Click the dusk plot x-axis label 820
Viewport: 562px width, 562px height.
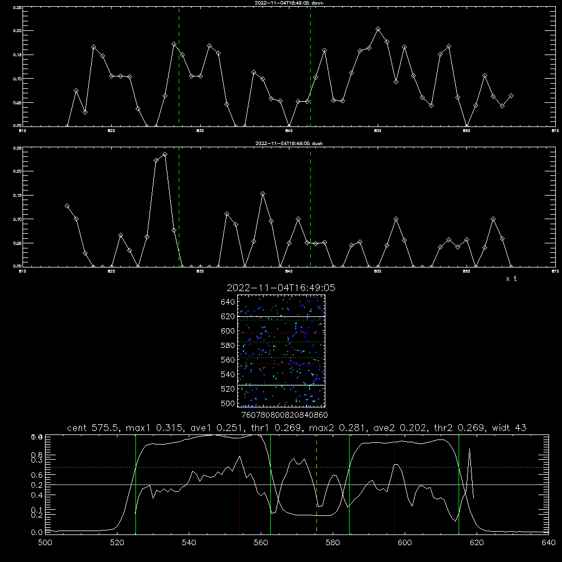point(111,271)
